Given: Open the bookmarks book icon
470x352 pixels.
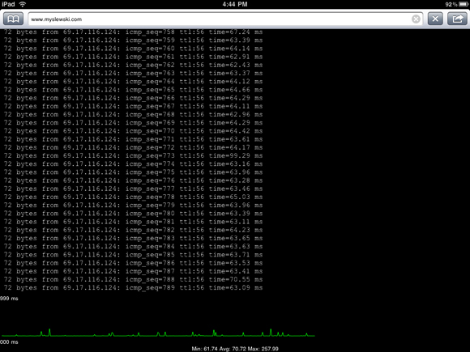Looking at the screenshot, I should (13, 19).
